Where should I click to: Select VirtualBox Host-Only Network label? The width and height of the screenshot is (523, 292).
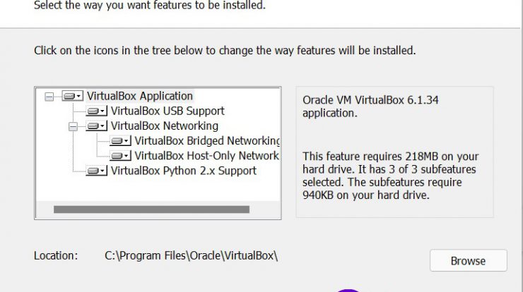(206, 156)
